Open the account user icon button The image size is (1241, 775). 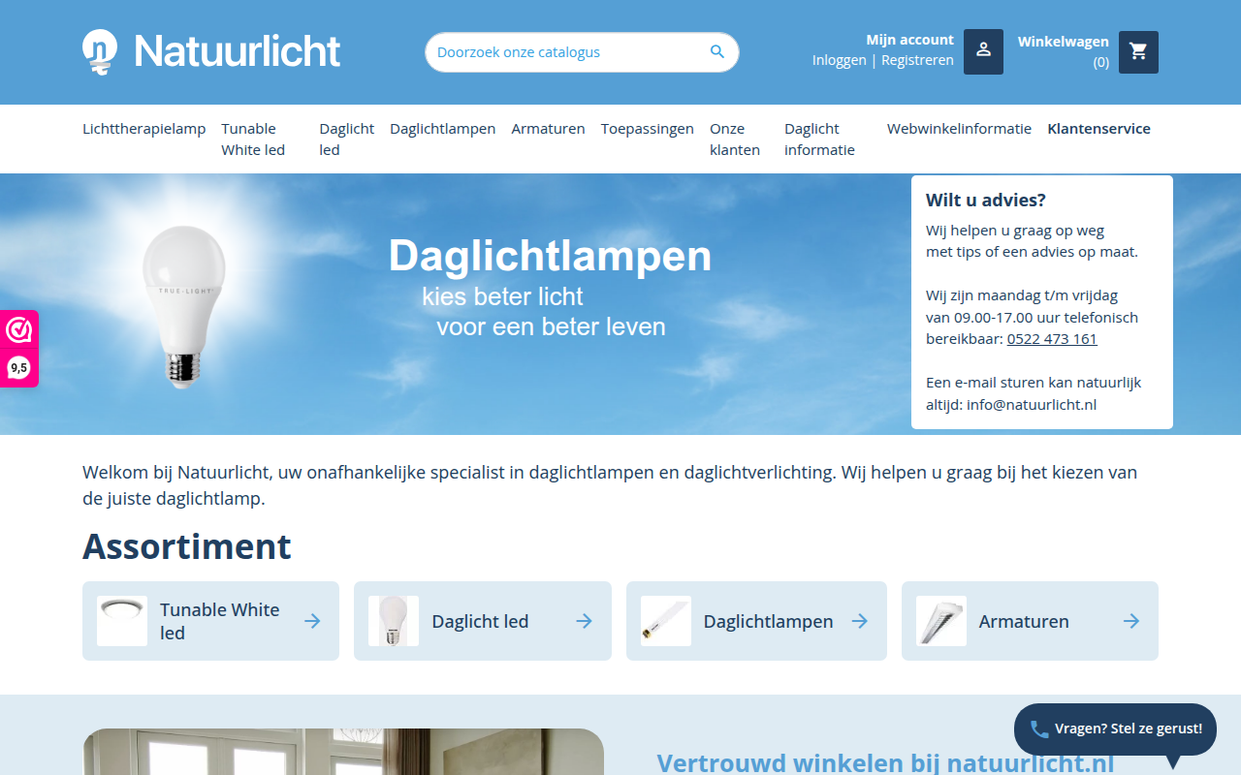coord(983,52)
